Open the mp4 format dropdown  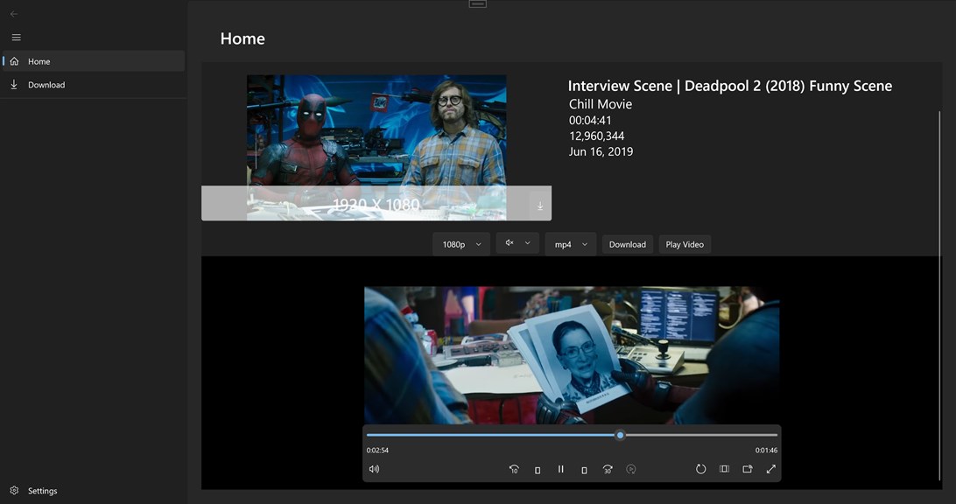click(571, 244)
